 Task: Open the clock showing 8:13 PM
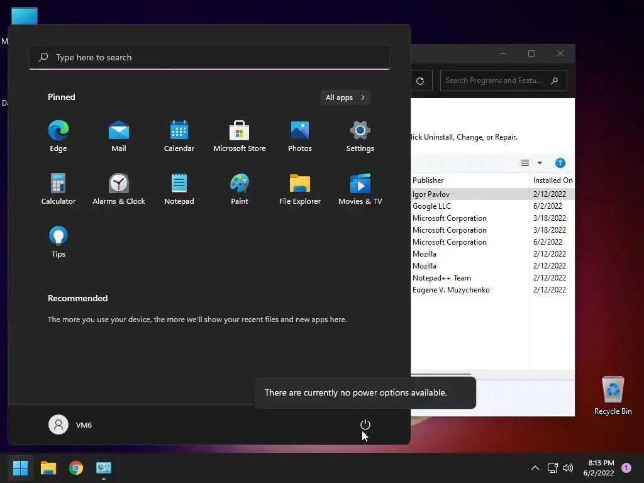coord(599,468)
